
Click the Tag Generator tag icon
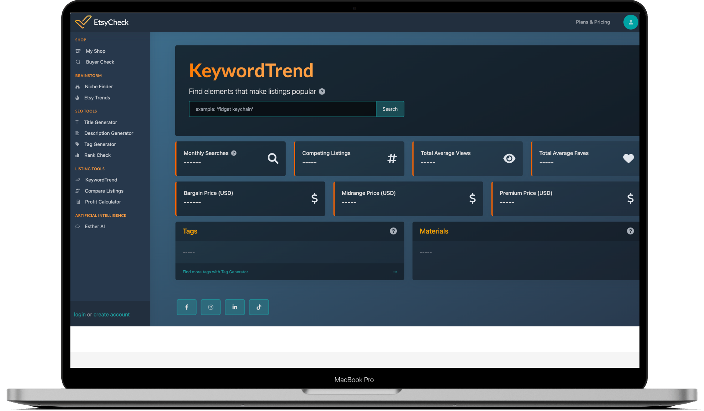[77, 144]
